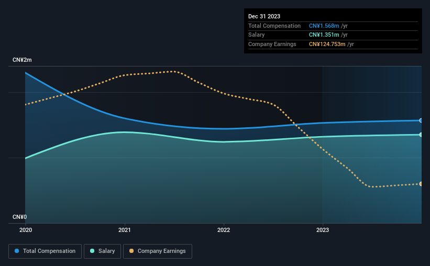This screenshot has height=266, width=430.
Task: Toggle the Company Earnings legend button
Action: [x=158, y=251]
